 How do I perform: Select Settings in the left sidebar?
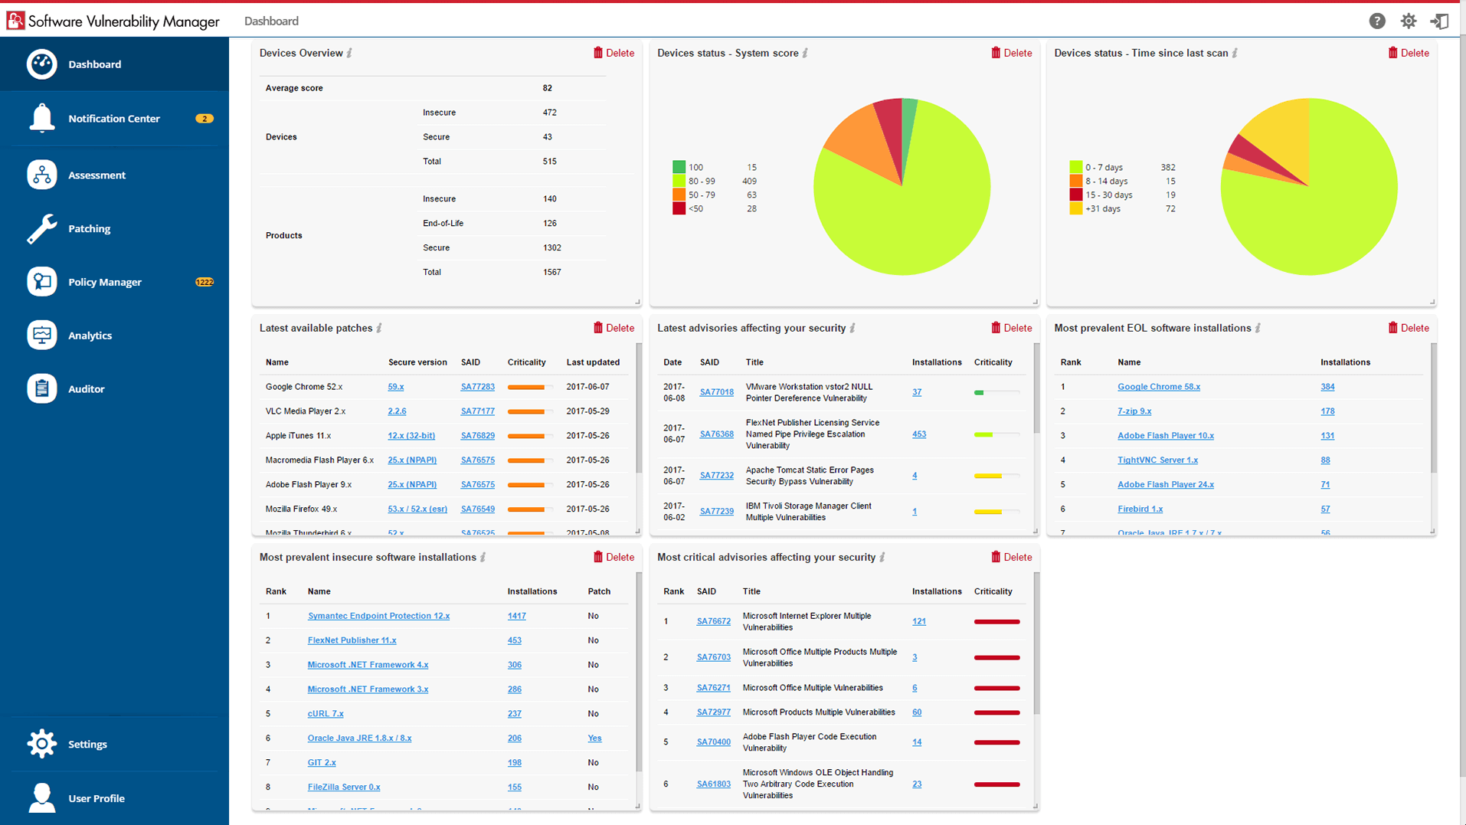[87, 744]
